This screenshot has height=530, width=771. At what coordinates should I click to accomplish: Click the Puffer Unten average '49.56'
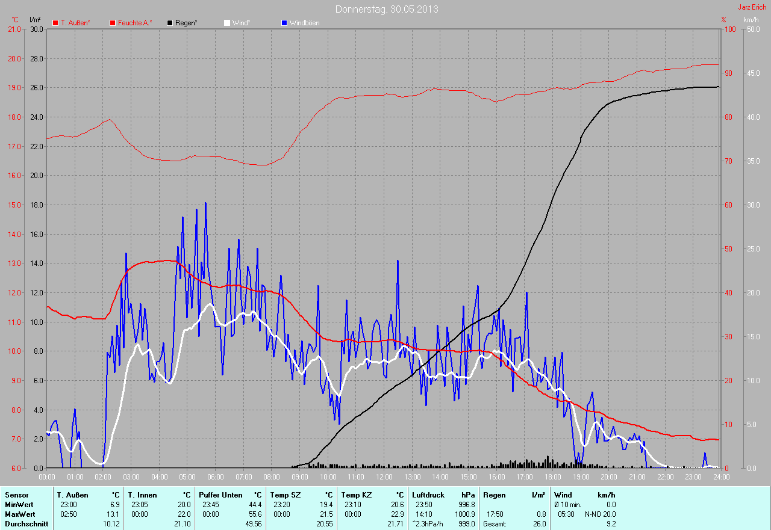click(253, 524)
